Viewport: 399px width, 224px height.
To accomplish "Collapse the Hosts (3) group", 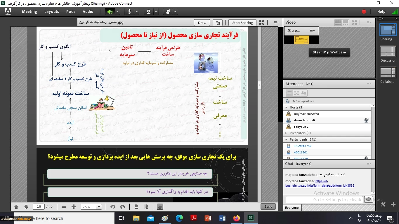I will tap(287, 107).
